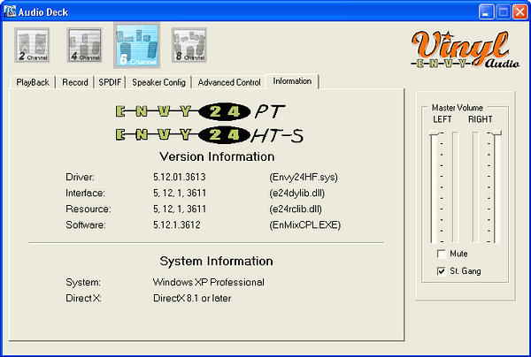
Task: Click the Audio Deck title bar icon
Action: point(10,11)
